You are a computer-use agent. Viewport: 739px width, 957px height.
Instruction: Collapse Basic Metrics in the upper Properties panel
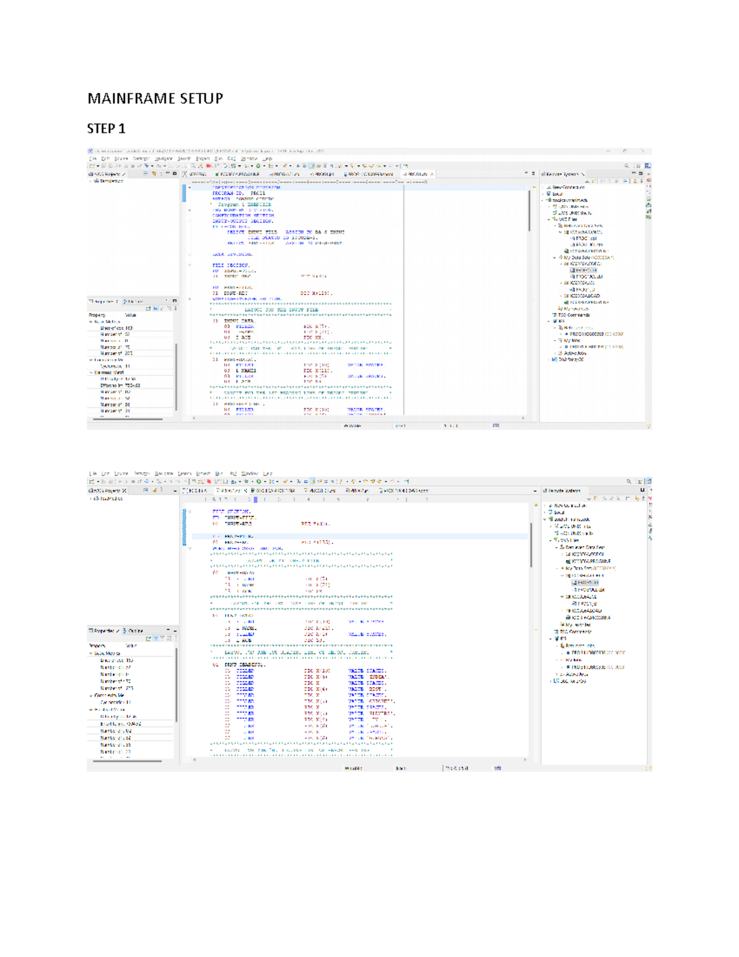(x=91, y=322)
